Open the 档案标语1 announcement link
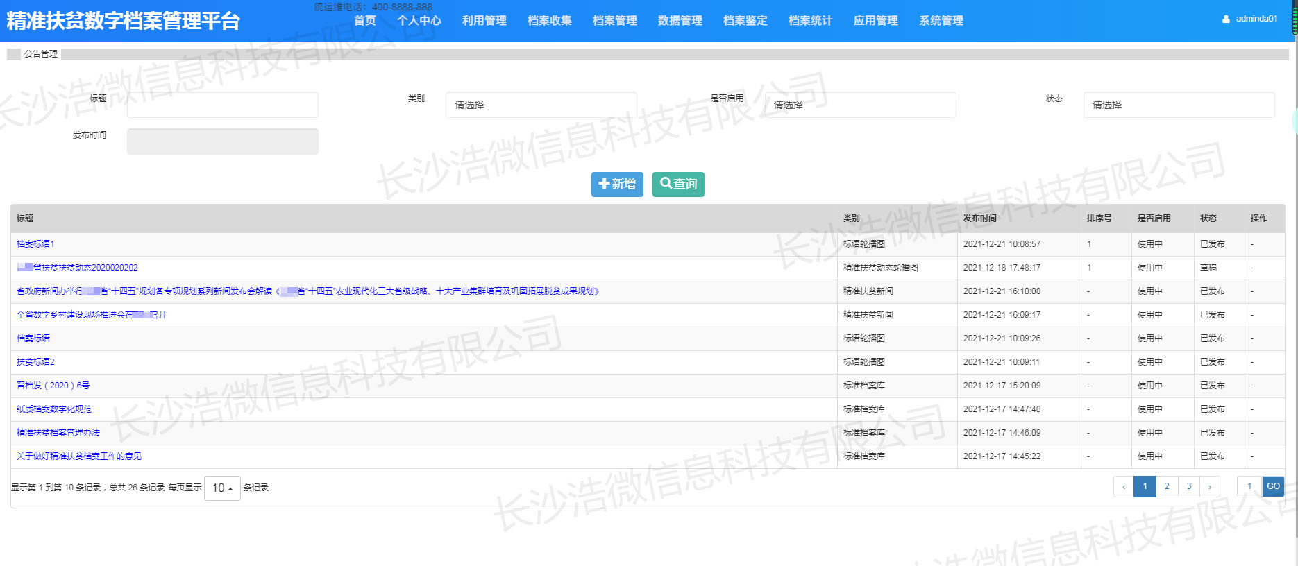Viewport: 1298px width, 566px height. 35,244
